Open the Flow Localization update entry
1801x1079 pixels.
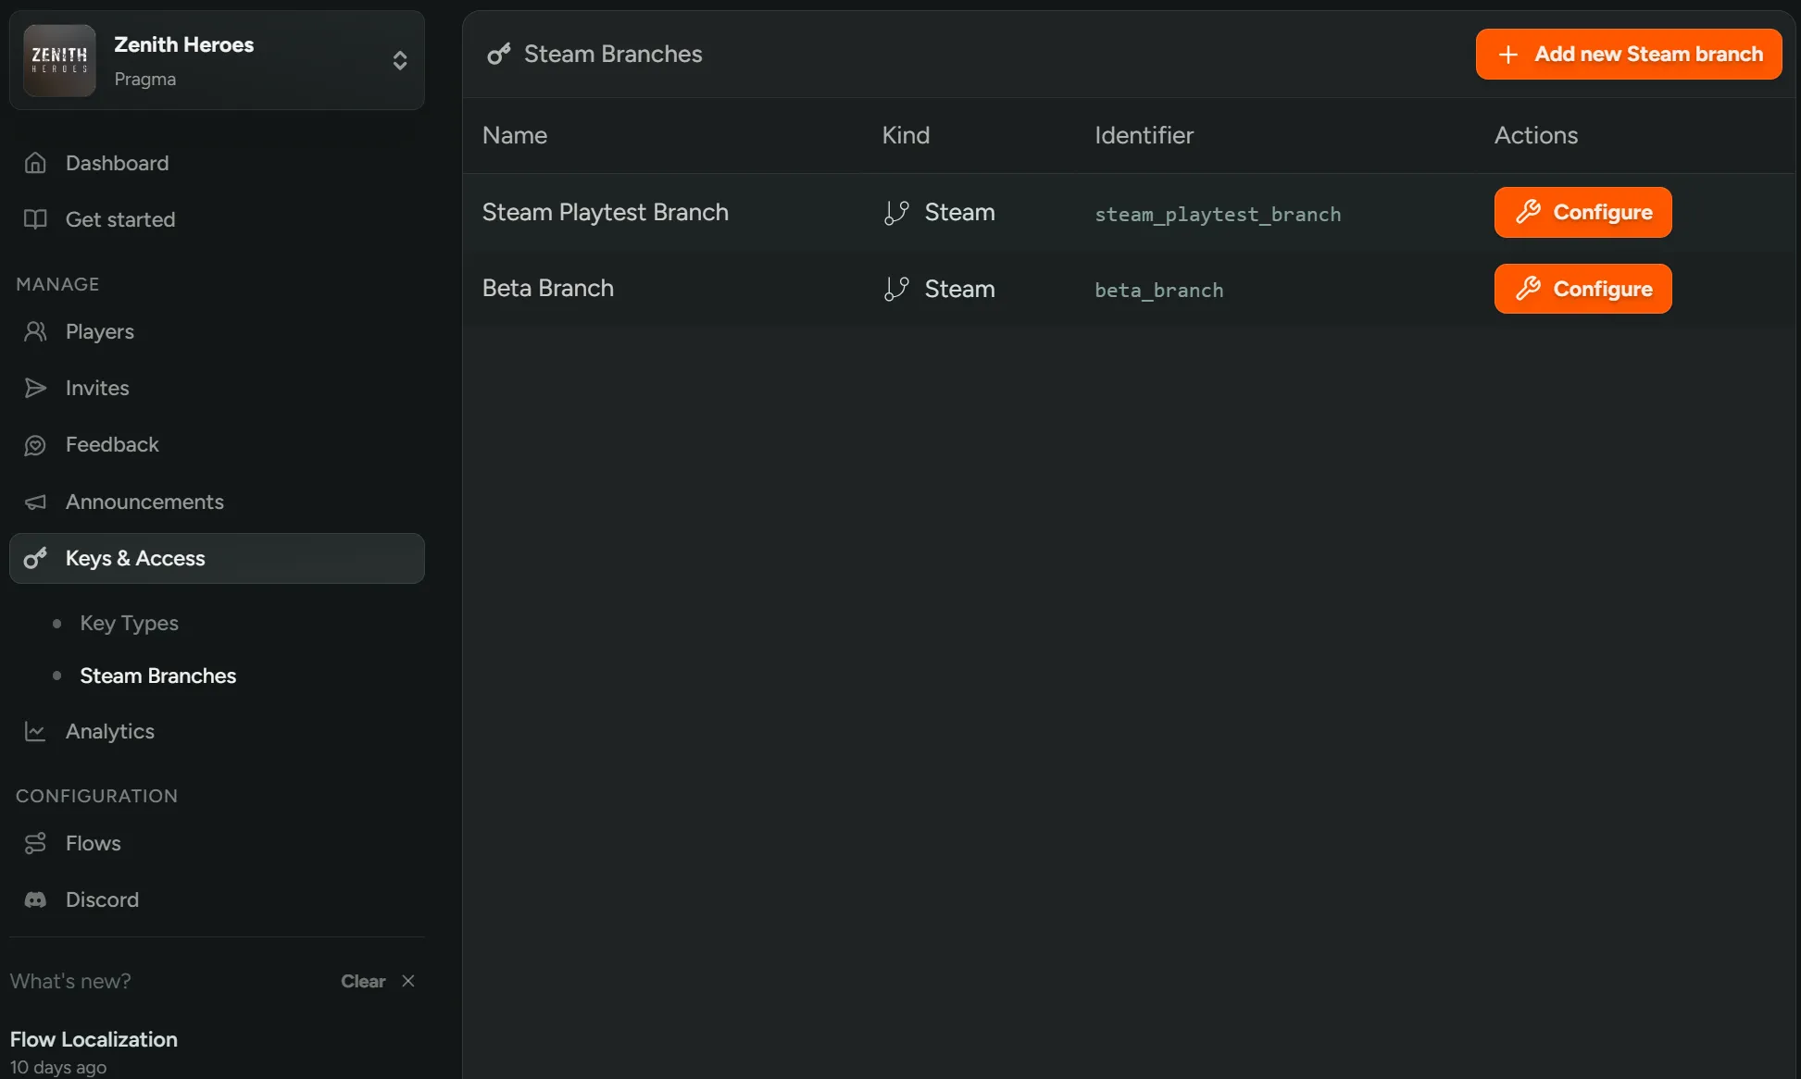coord(94,1039)
